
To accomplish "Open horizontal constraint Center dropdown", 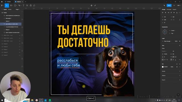I will [173, 31].
